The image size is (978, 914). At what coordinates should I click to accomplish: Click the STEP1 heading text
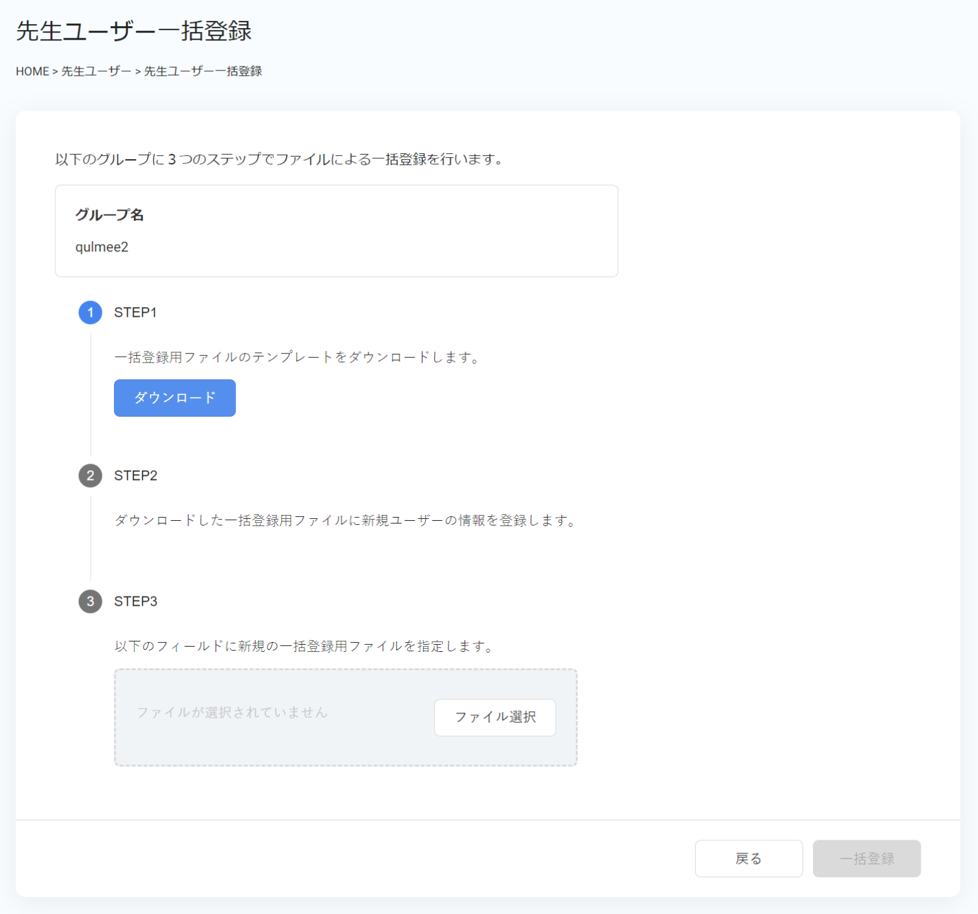pos(136,313)
